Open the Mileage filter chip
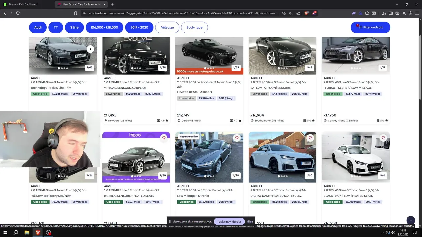This screenshot has height=237, width=422. [167, 27]
